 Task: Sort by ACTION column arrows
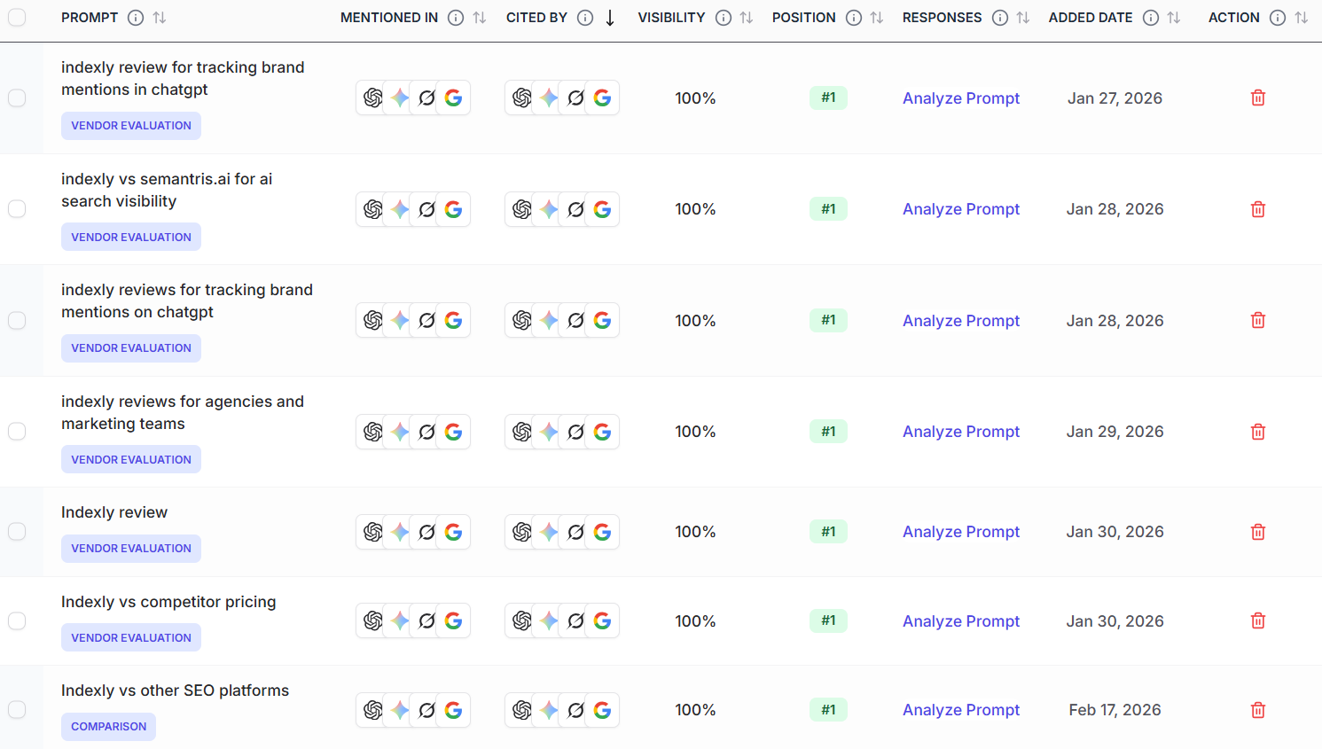tap(1302, 18)
